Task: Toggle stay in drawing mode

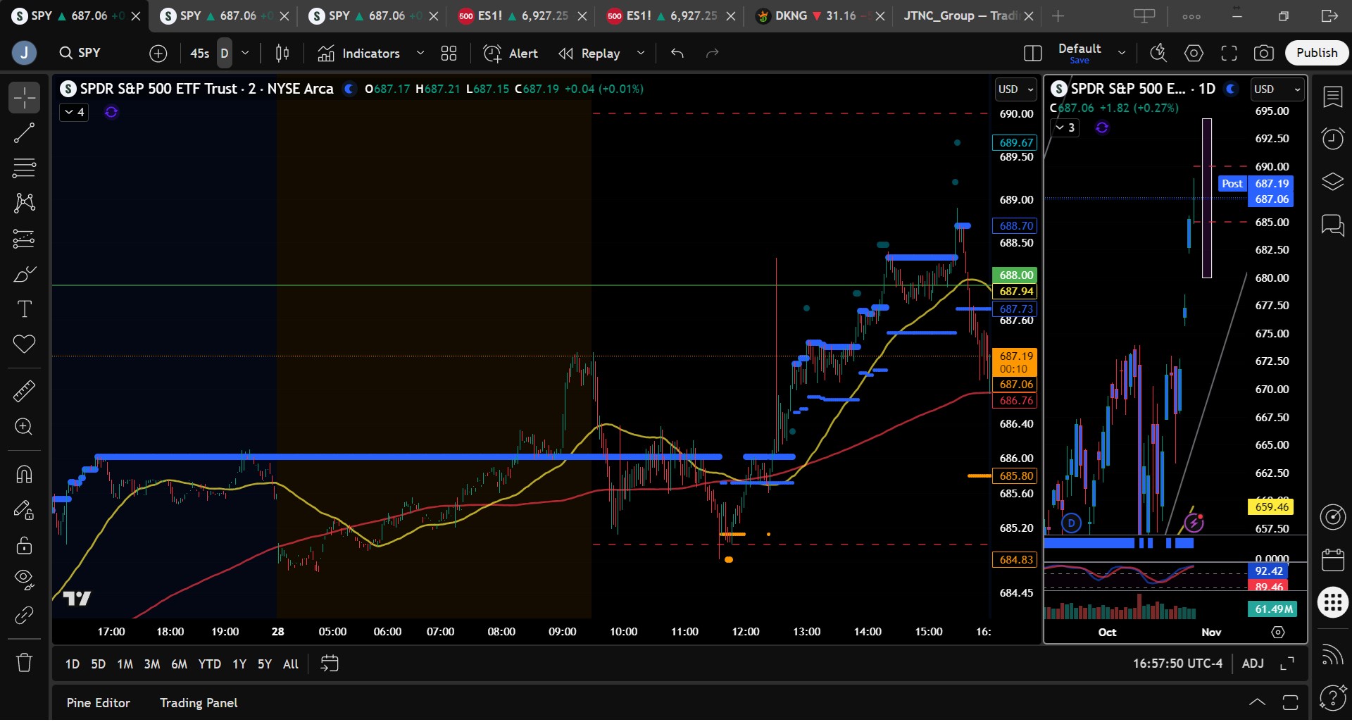Action: click(24, 509)
